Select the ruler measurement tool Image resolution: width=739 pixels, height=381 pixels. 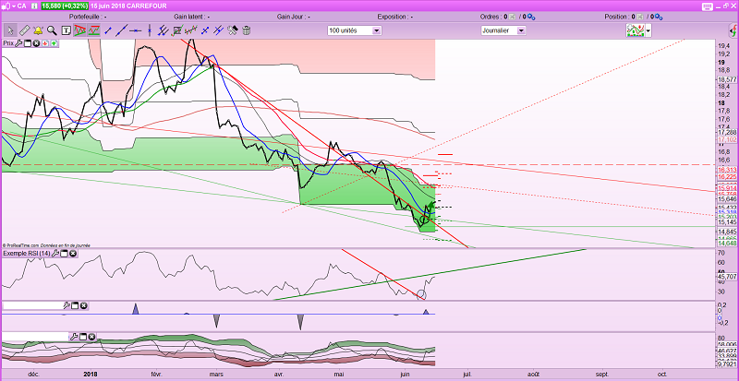pos(24,30)
